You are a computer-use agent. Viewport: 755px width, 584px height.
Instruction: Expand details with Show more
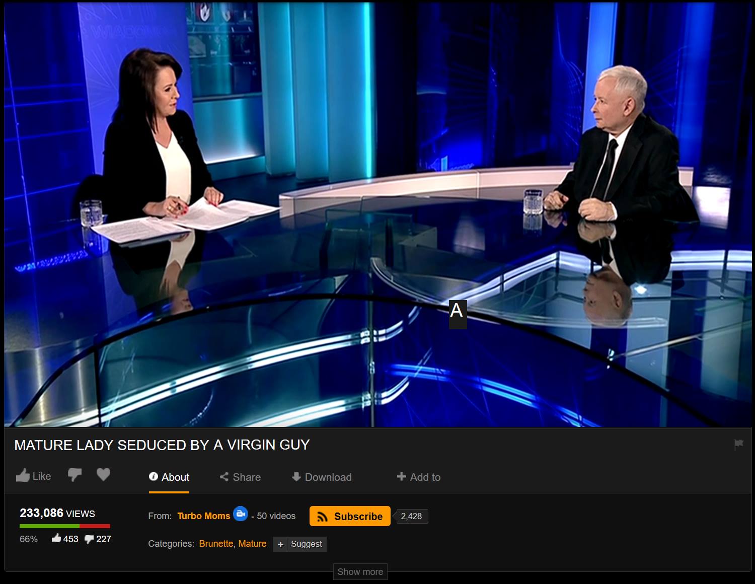click(360, 572)
